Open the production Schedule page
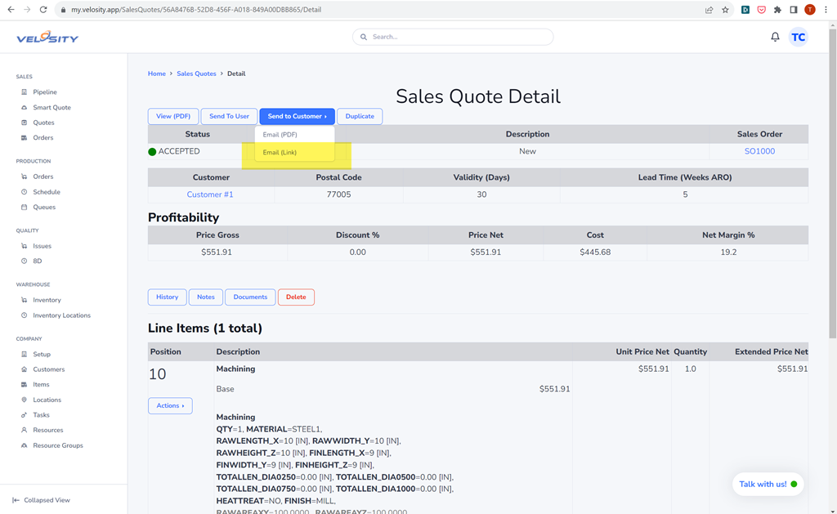This screenshot has width=837, height=514. click(x=46, y=192)
